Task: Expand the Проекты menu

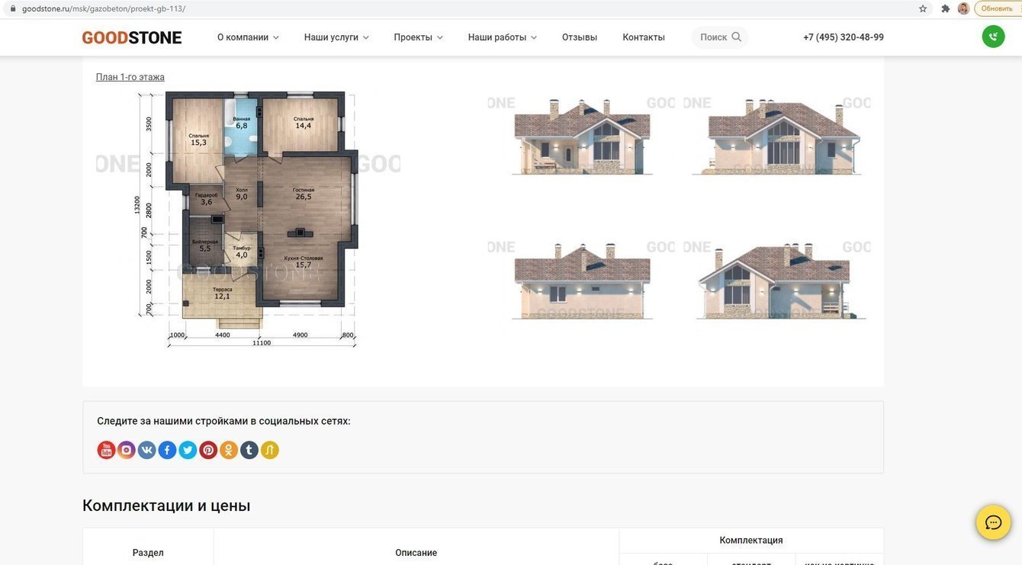Action: click(x=418, y=37)
